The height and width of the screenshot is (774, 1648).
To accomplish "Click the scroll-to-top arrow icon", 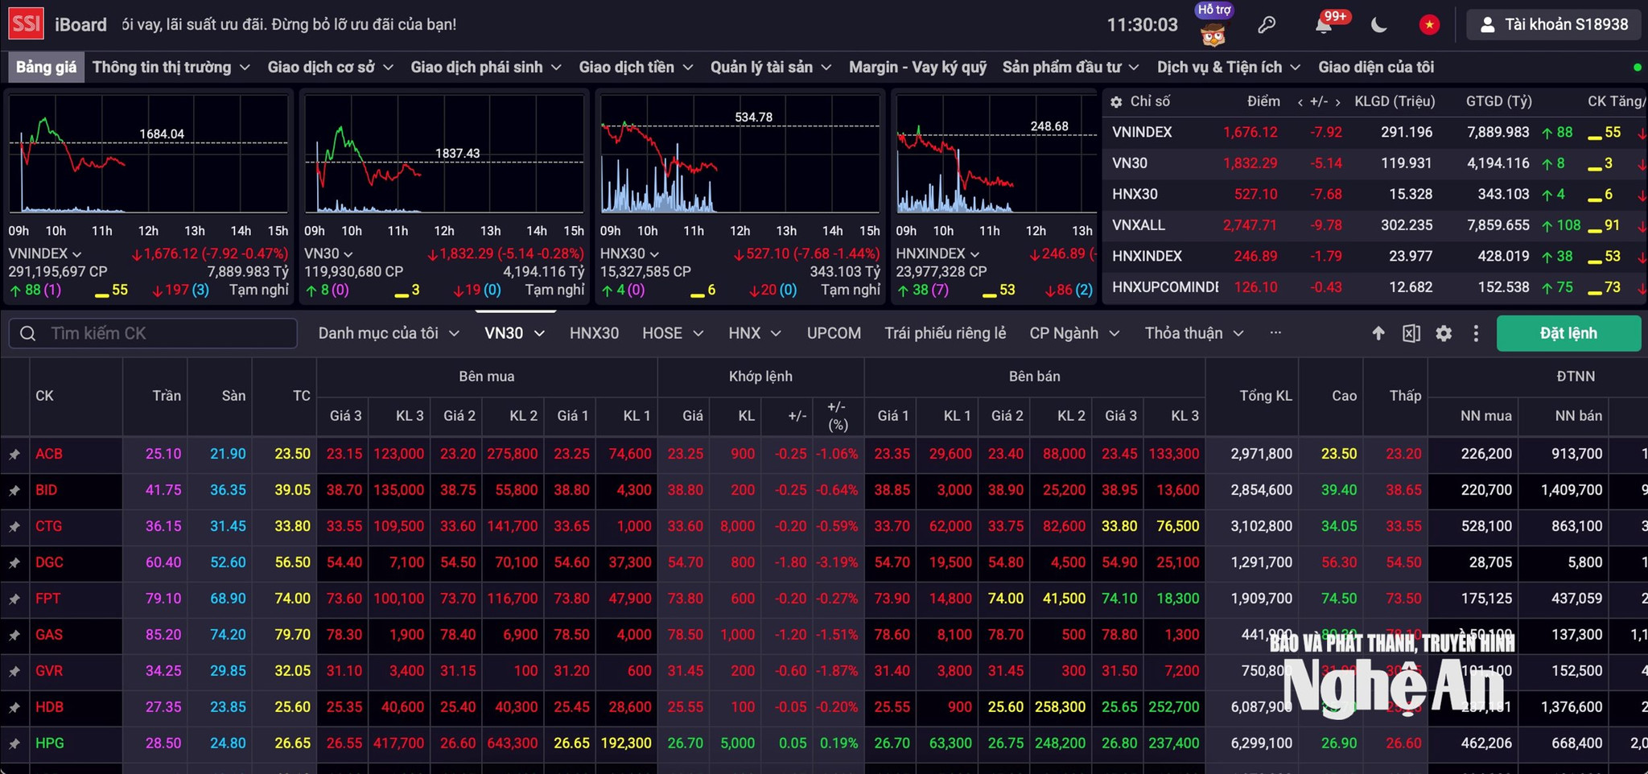I will (x=1378, y=333).
